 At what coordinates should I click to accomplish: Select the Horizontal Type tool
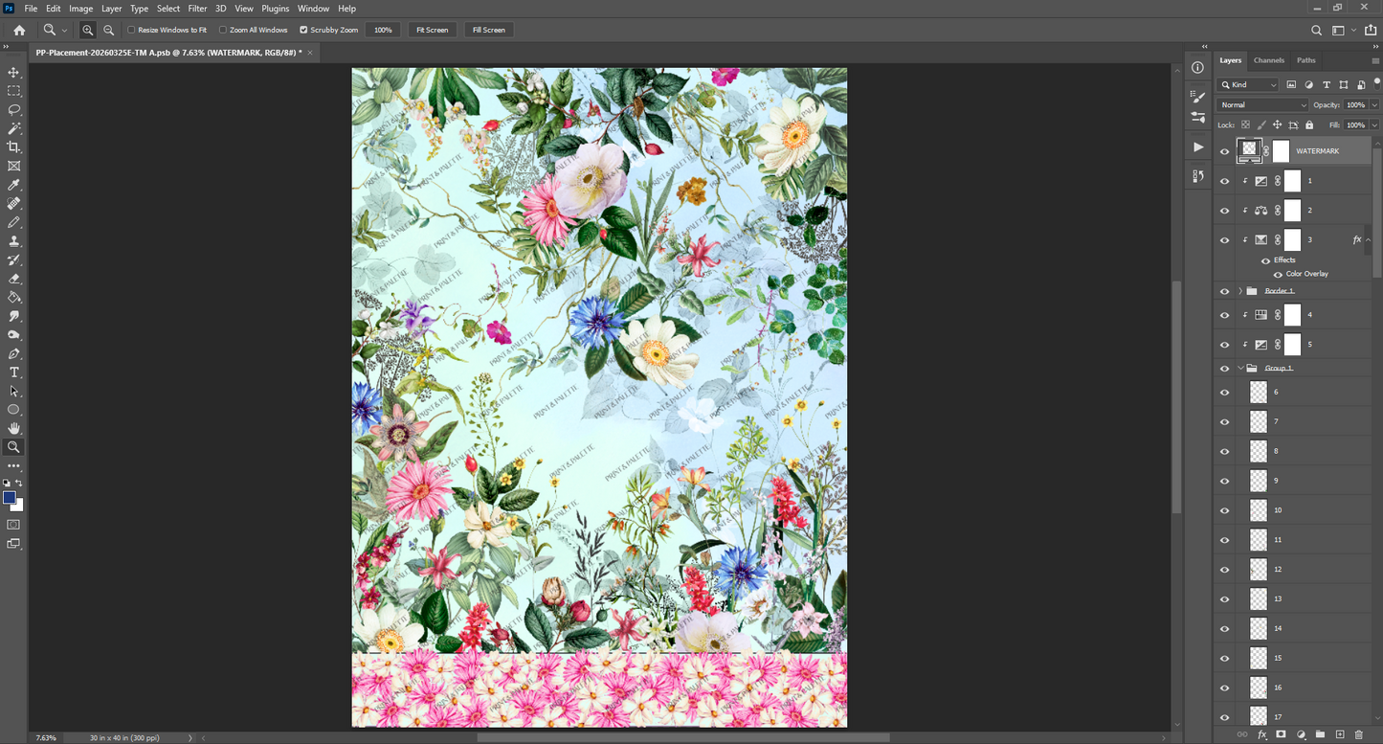(13, 372)
